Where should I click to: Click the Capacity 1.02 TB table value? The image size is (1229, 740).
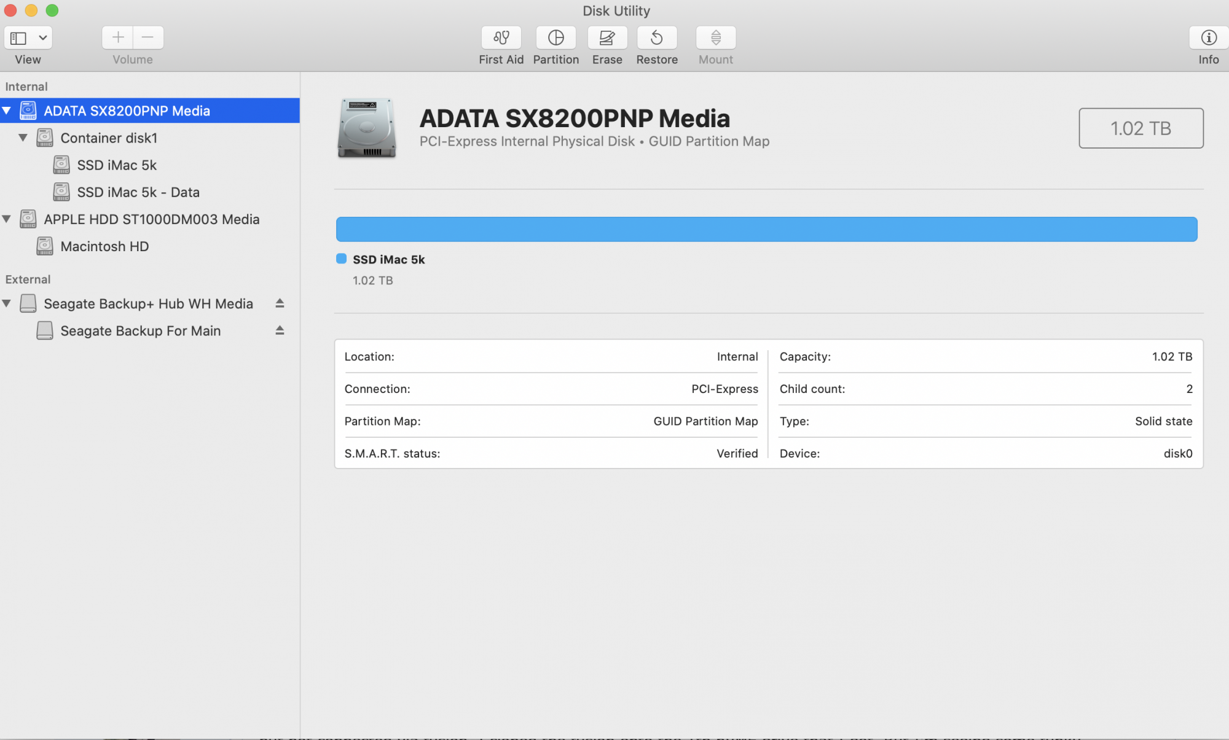pos(1172,357)
